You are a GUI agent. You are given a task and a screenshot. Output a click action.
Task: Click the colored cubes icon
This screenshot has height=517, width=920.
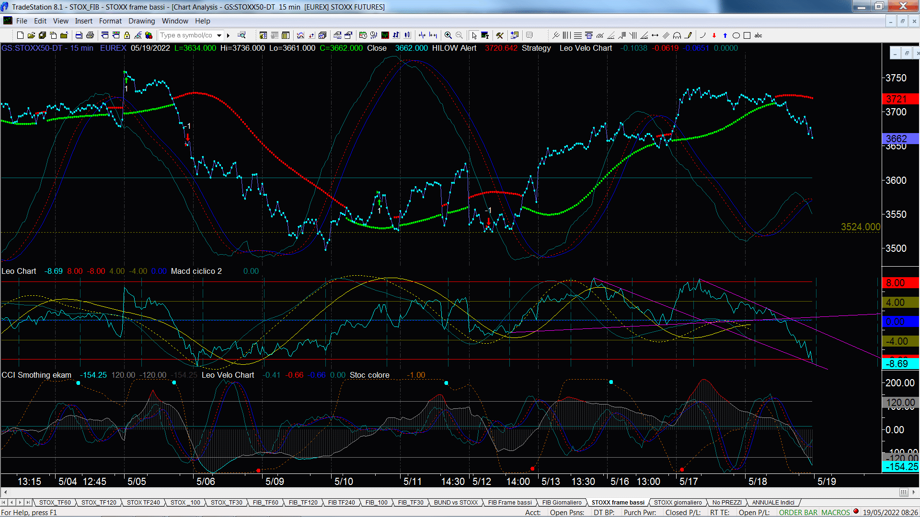pyautogui.click(x=149, y=35)
